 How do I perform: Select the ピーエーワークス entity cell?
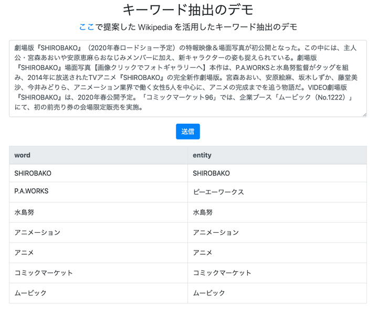[x=277, y=192]
